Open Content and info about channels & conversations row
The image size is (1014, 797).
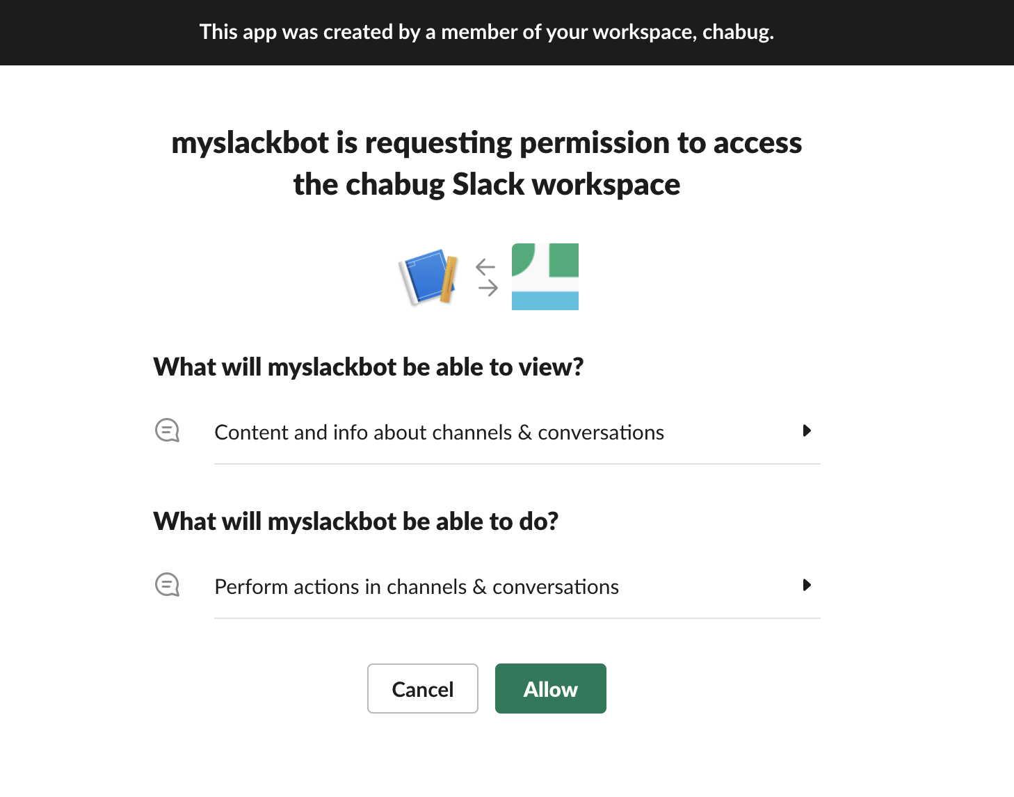[x=517, y=432]
